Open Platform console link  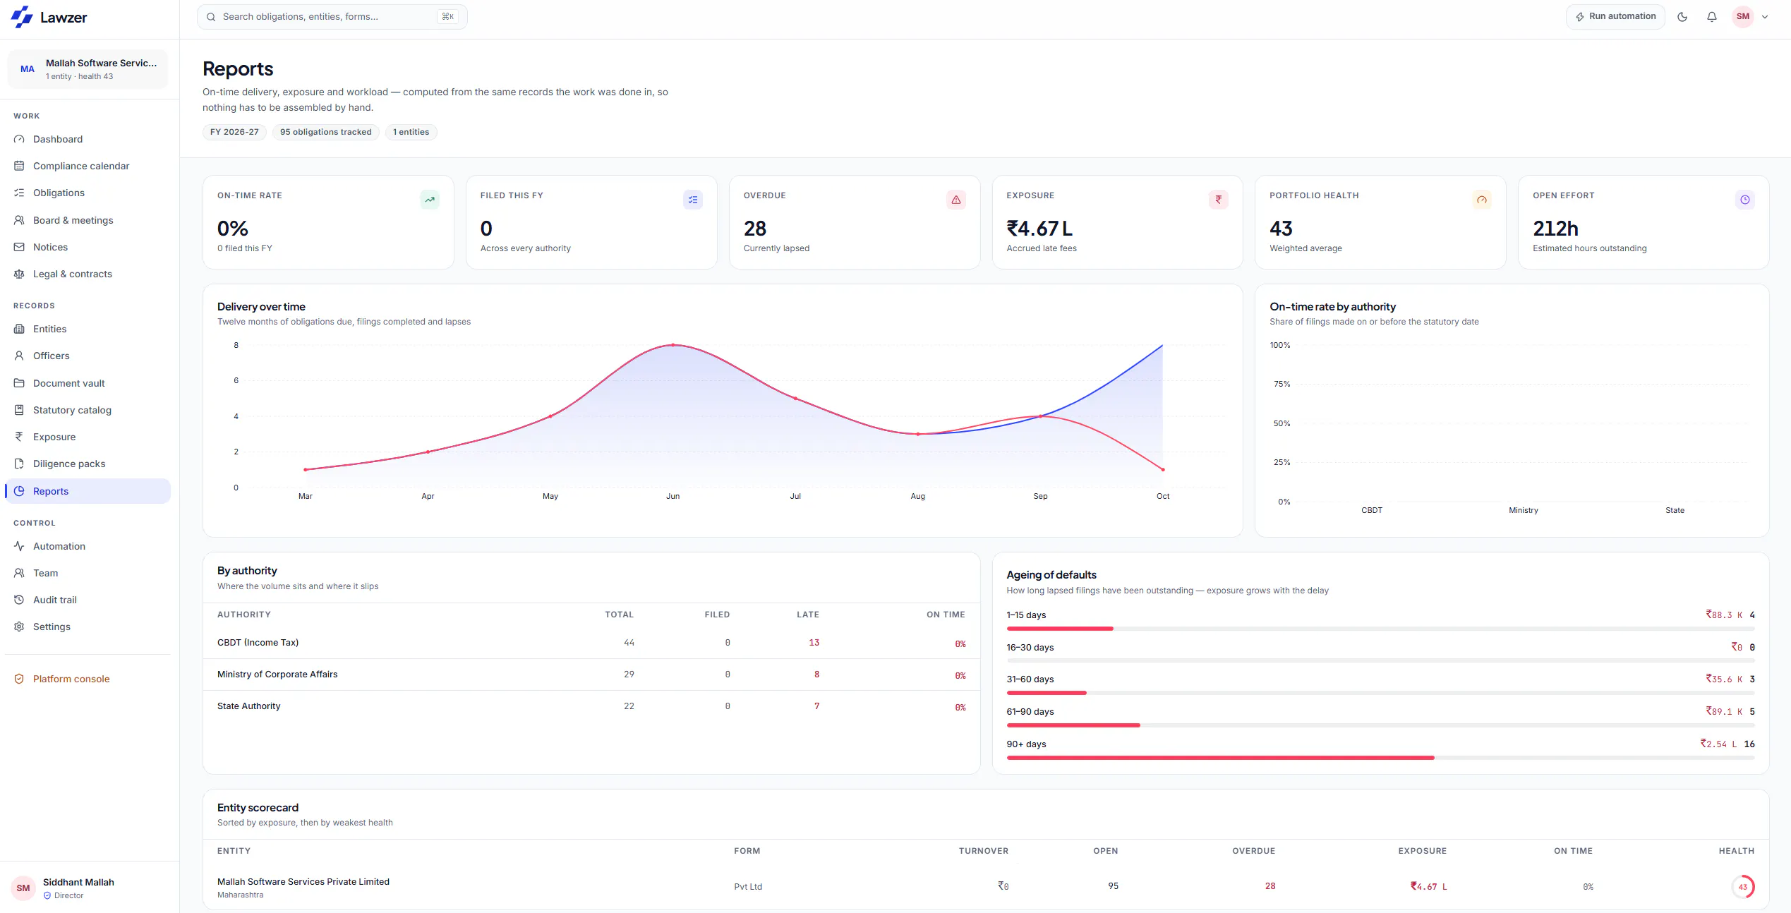(88, 679)
